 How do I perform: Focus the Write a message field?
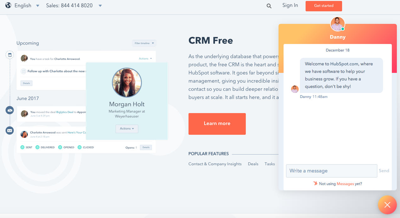tap(331, 171)
